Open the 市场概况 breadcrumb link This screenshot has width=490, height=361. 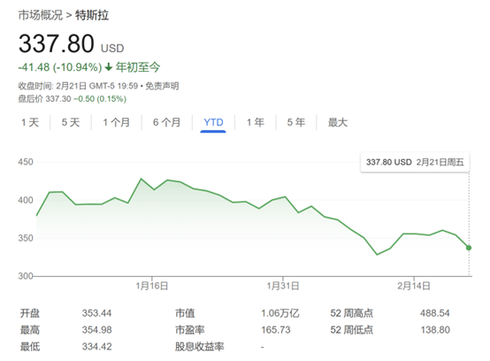click(x=41, y=15)
